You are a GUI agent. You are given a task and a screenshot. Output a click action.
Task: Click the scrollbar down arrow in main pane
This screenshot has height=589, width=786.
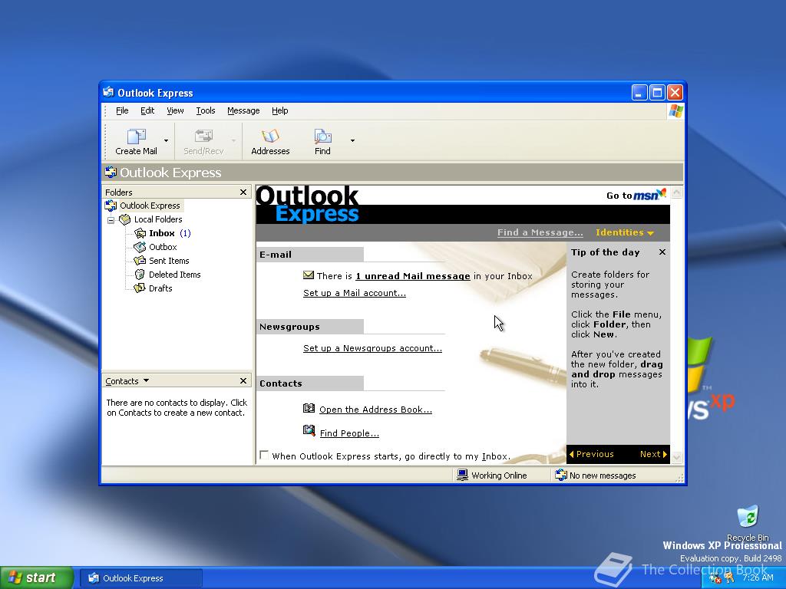677,457
